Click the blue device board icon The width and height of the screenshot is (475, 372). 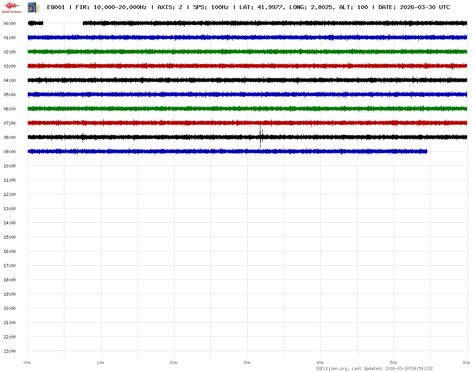(x=33, y=7)
